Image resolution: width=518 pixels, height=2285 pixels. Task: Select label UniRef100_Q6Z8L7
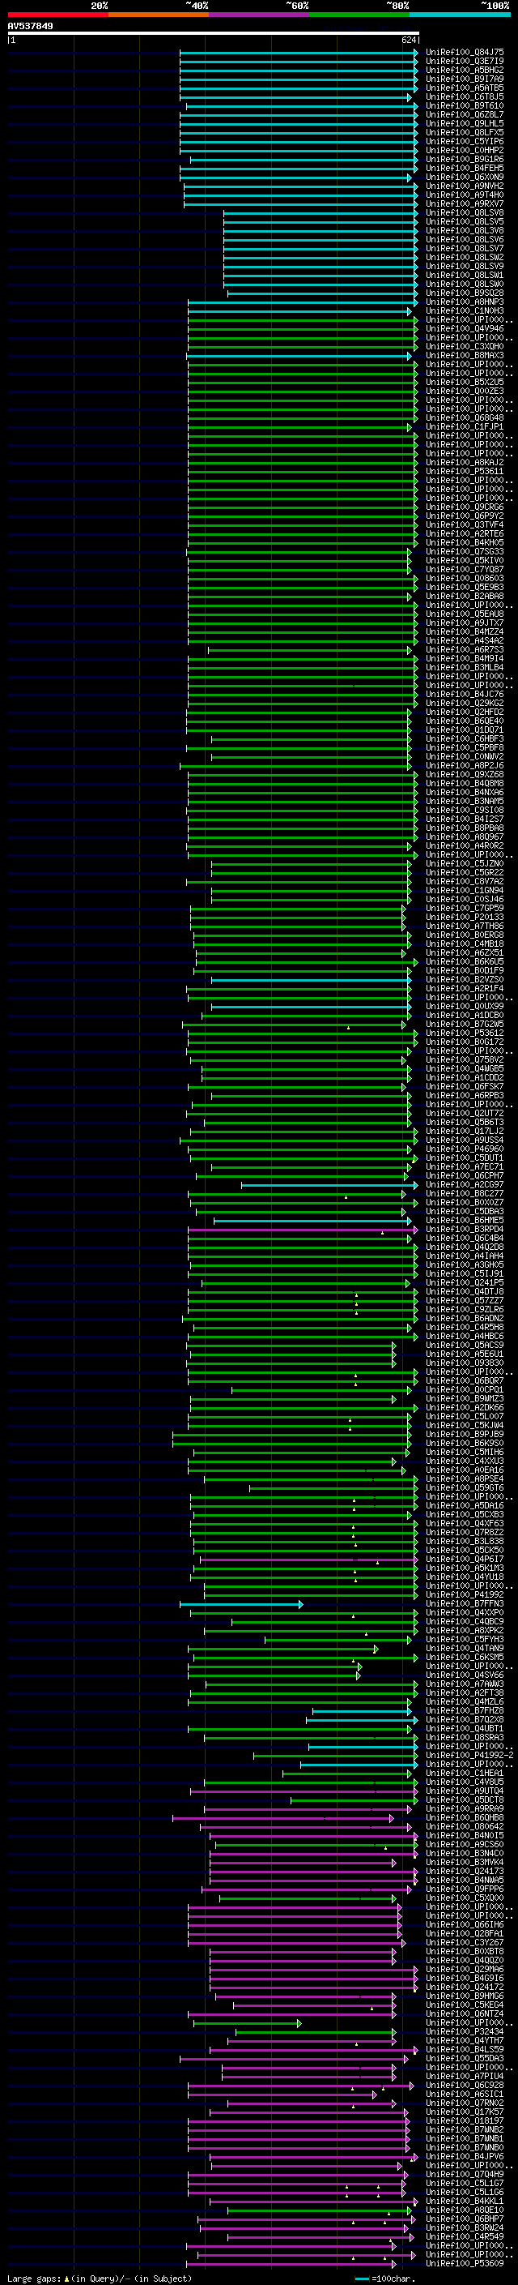point(465,114)
